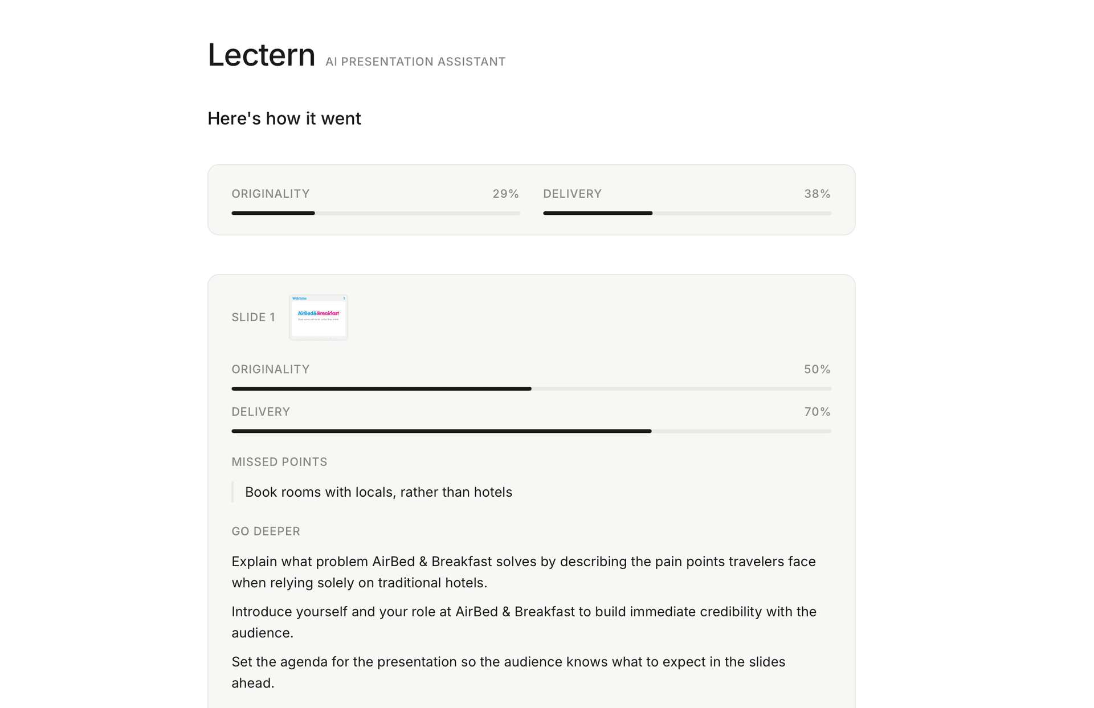Select the 29% originality score
1094x708 pixels.
(x=505, y=194)
